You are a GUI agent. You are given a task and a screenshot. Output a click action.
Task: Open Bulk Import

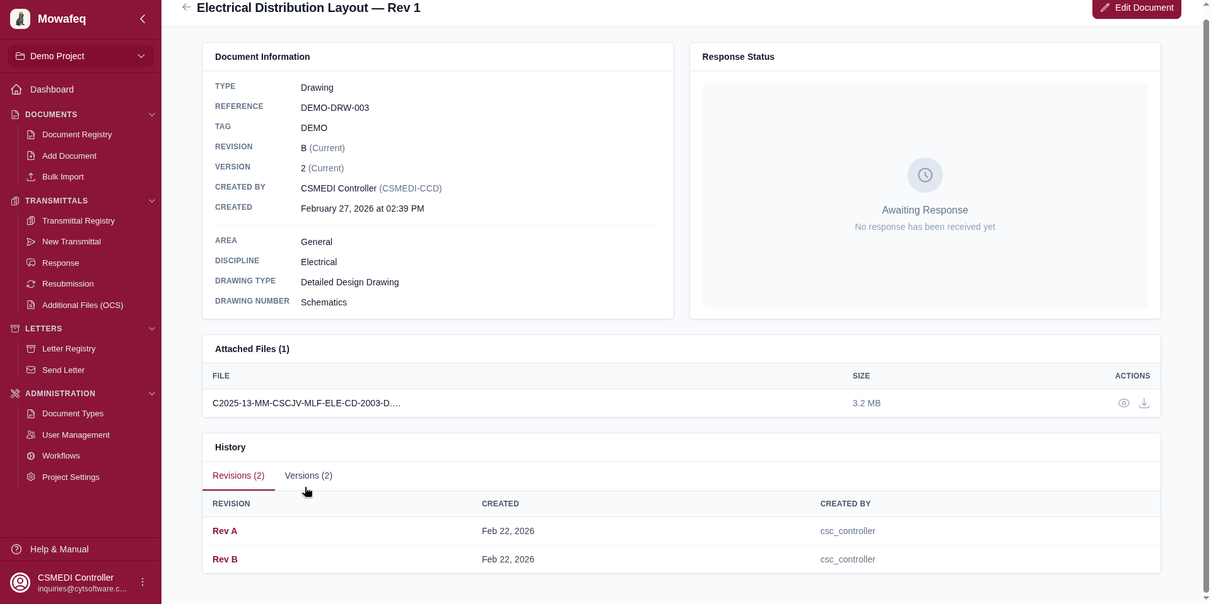click(x=62, y=176)
